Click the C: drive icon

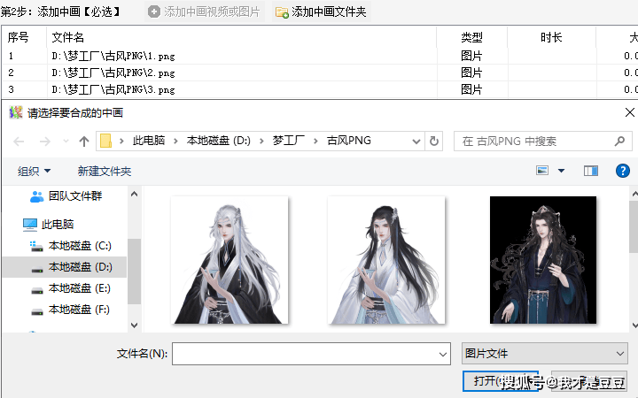(x=36, y=246)
